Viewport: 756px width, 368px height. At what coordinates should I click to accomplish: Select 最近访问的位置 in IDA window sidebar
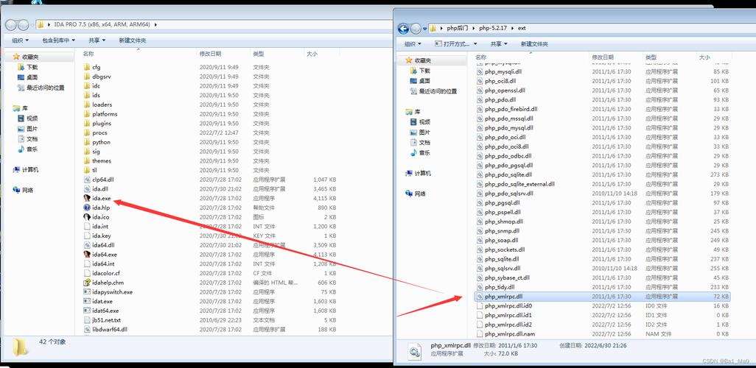[x=41, y=88]
